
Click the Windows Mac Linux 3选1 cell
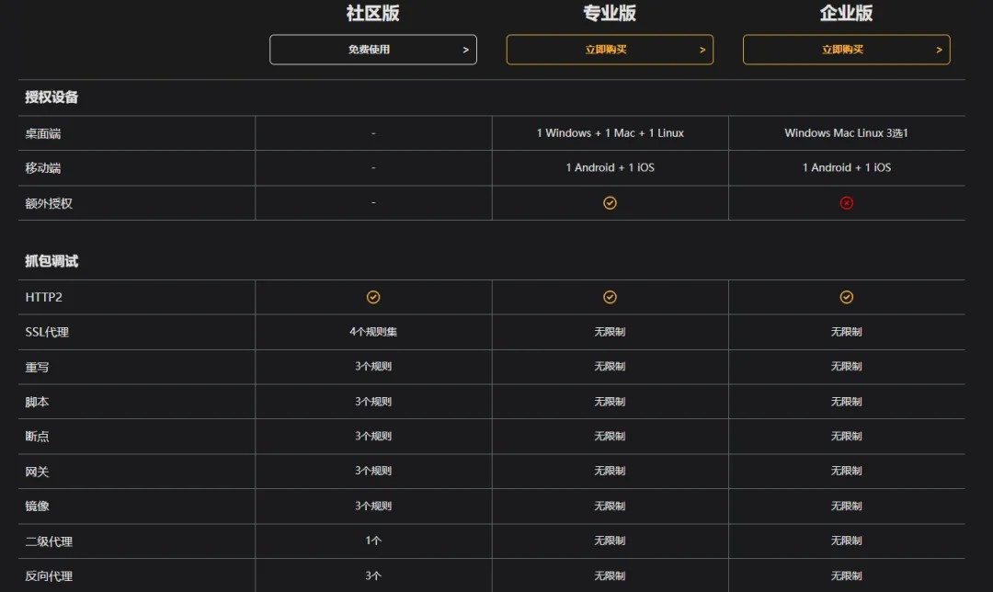[846, 133]
